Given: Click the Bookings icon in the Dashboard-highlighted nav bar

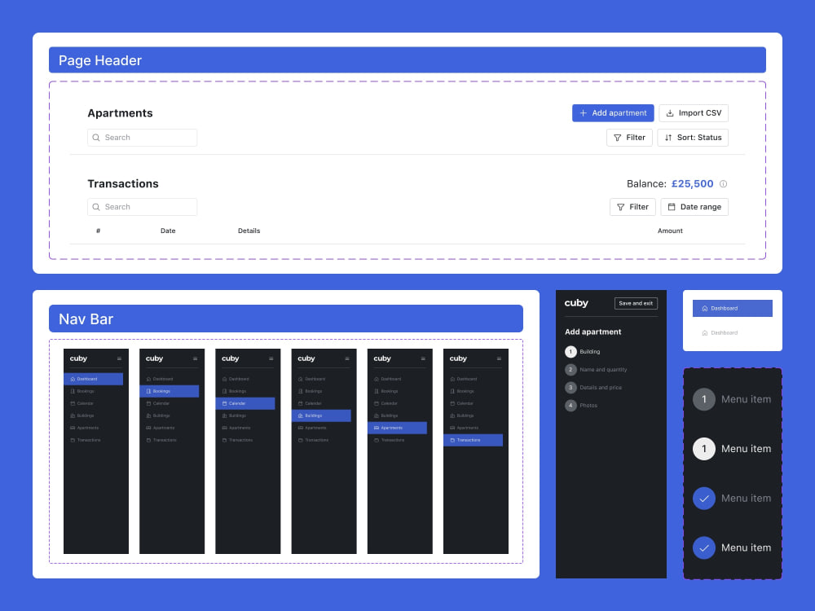Looking at the screenshot, I should [73, 391].
